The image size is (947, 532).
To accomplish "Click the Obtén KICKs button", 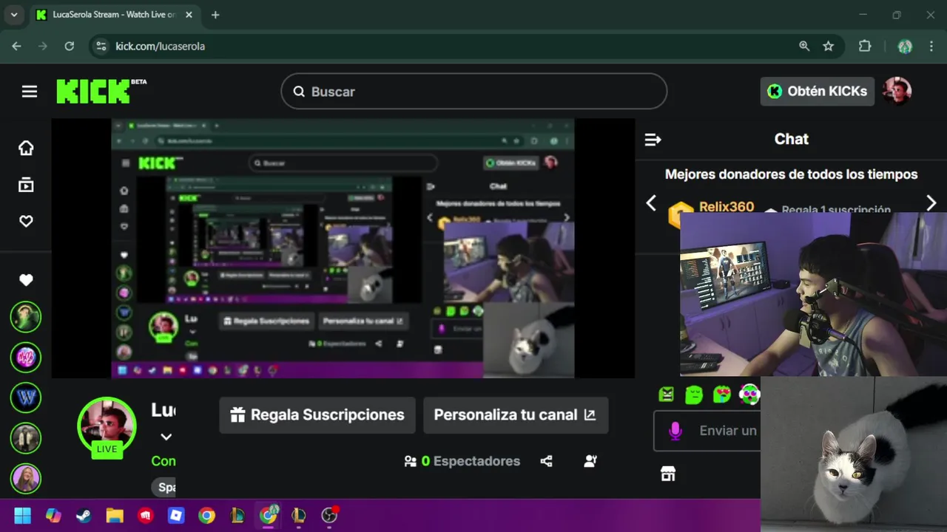I will coord(817,92).
